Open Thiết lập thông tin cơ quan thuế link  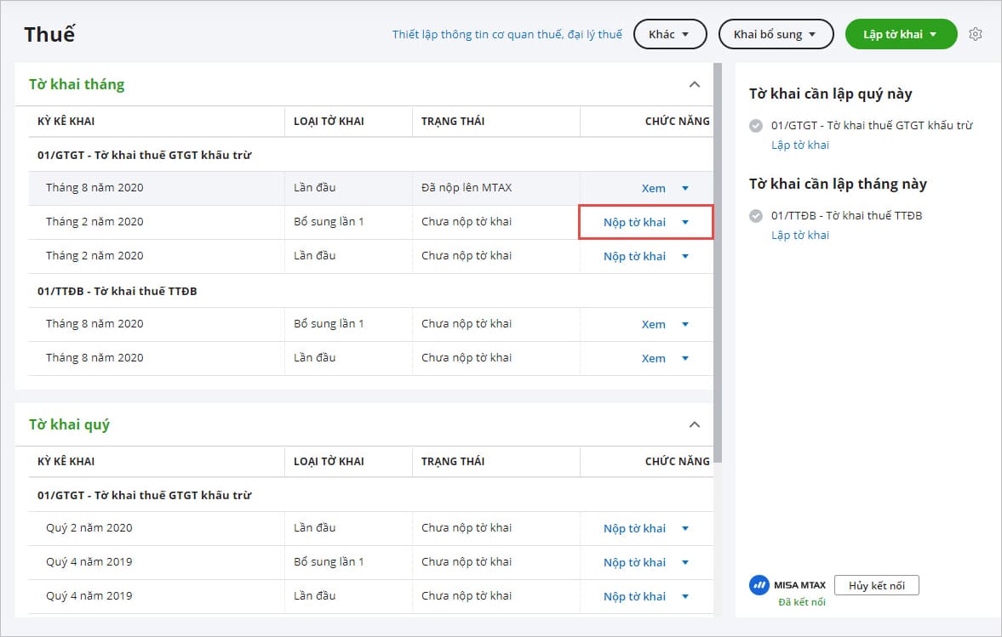tap(507, 35)
